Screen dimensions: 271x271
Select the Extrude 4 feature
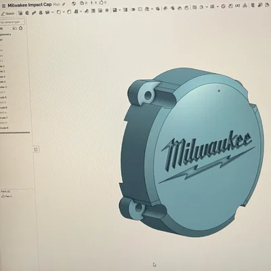point(3,82)
